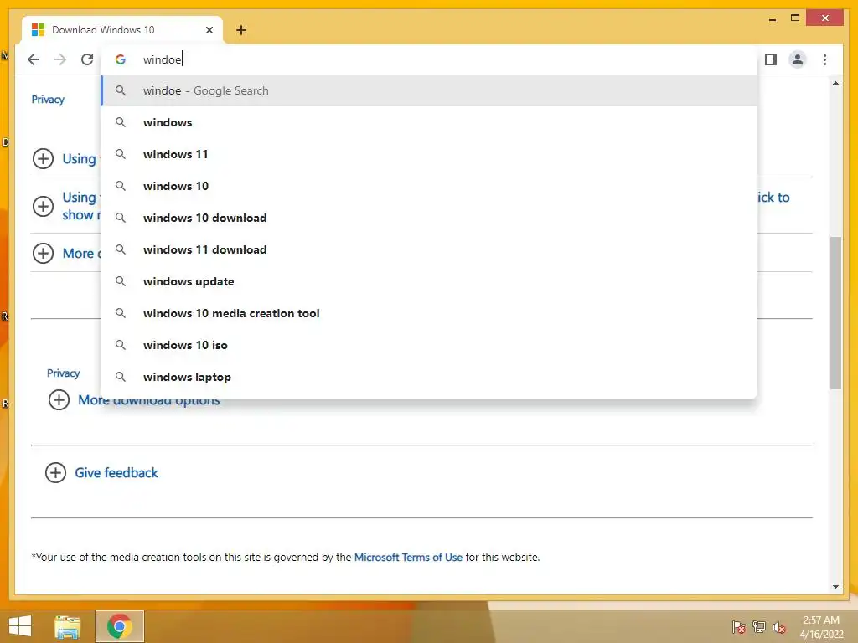The width and height of the screenshot is (858, 643).
Task: Open the lower Privacy link
Action: pos(64,373)
